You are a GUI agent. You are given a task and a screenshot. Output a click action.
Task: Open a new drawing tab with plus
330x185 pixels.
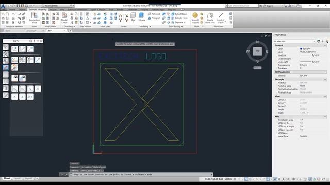point(70,31)
